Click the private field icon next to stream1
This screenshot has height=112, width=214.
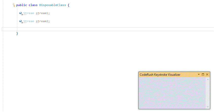[21, 13]
